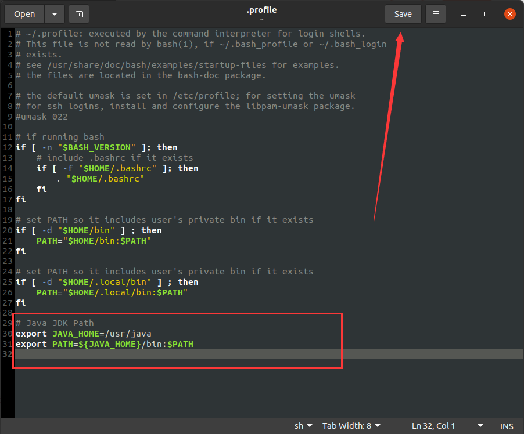Click the 'if [ -f "$HOME/.bashrc" ]' line
The image size is (524, 434).
[117, 168]
